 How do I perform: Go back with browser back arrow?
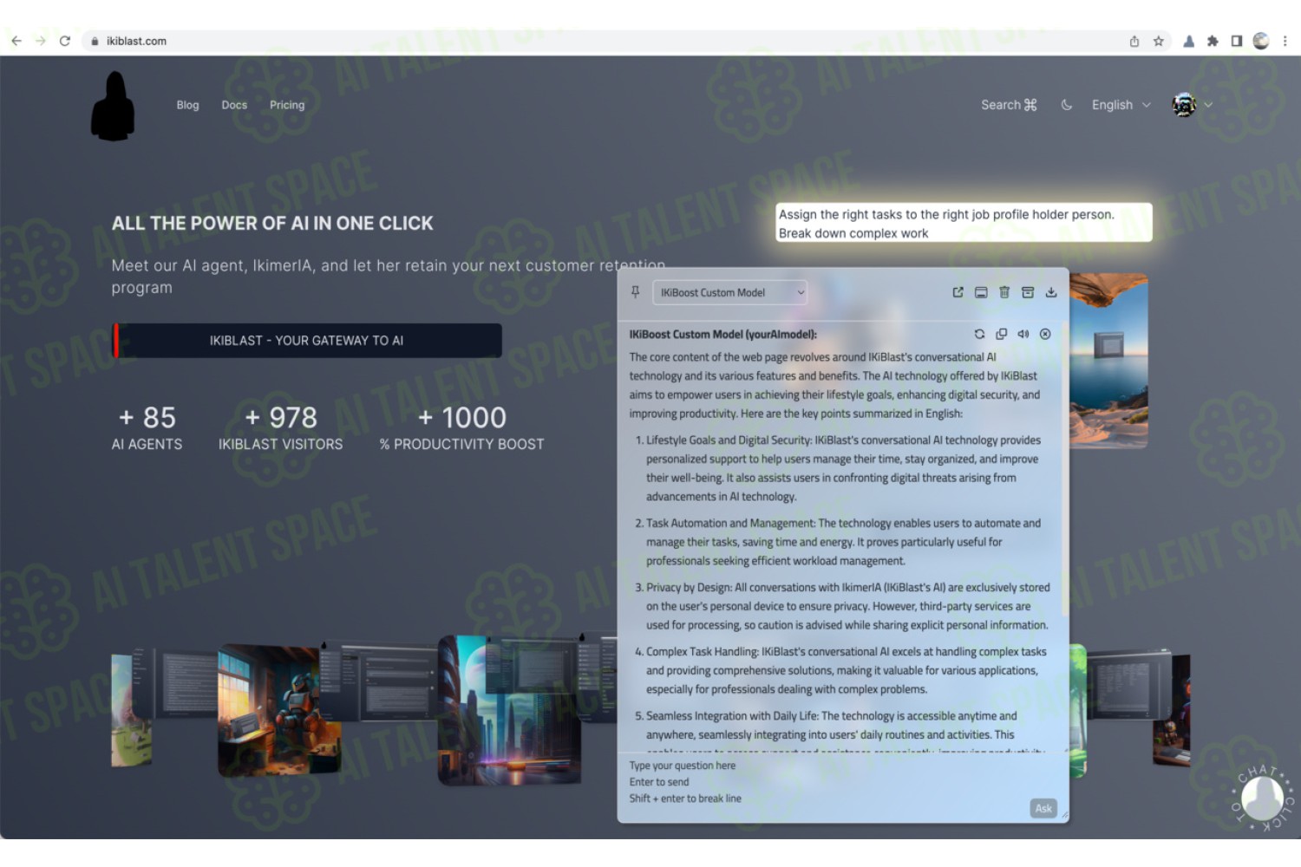coord(16,41)
